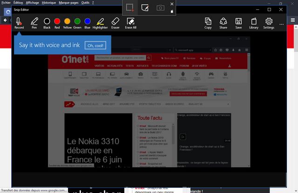
Task: Select Black ink color
Action: click(x=47, y=21)
